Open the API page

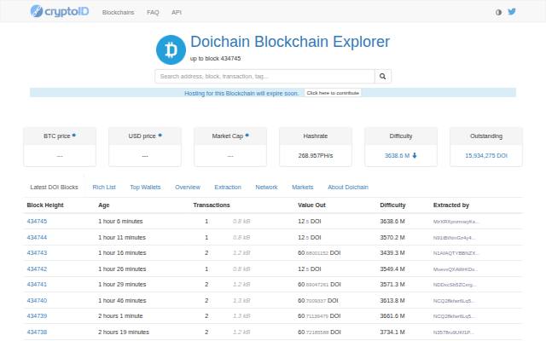click(177, 12)
